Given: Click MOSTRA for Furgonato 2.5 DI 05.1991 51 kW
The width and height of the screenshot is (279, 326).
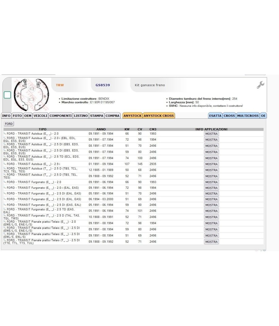Looking at the screenshot, I should pyautogui.click(x=211, y=193).
